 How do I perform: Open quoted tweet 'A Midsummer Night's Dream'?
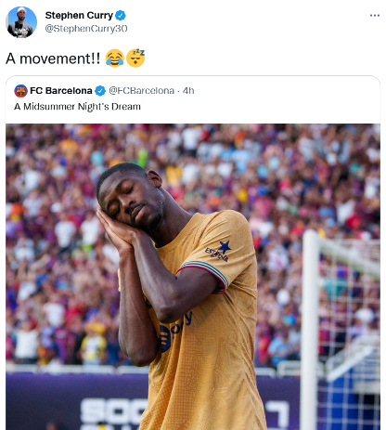pyautogui.click(x=77, y=107)
